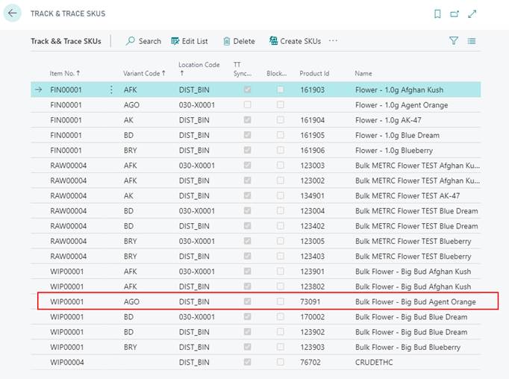
Task: Expand page using the diagonal arrows icon
Action: click(x=472, y=13)
